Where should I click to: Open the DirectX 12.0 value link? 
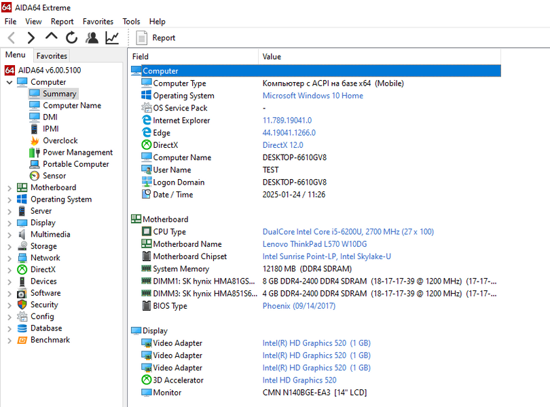click(282, 145)
